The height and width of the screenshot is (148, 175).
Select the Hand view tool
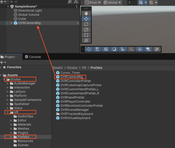86,13
